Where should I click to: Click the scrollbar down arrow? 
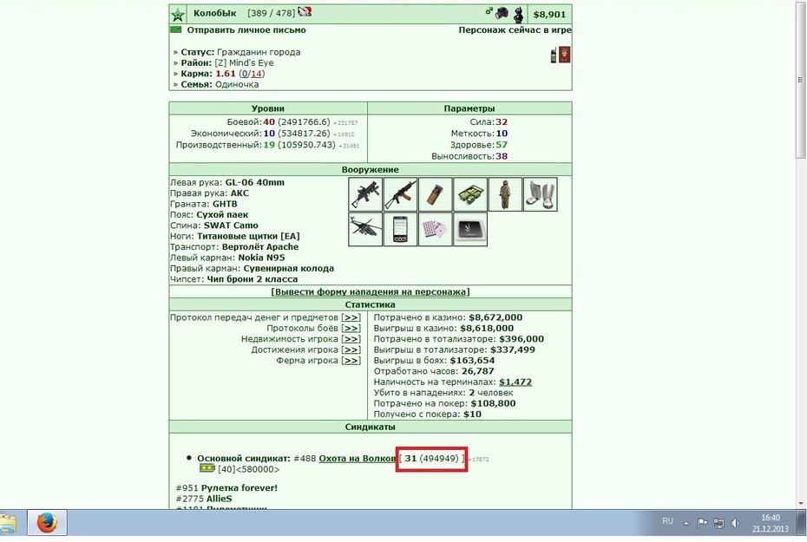pos(800,504)
